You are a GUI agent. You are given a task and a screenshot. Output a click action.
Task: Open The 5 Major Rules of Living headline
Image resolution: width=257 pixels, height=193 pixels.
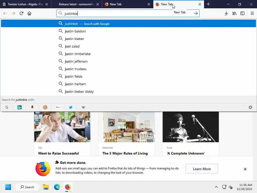pyautogui.click(x=125, y=153)
